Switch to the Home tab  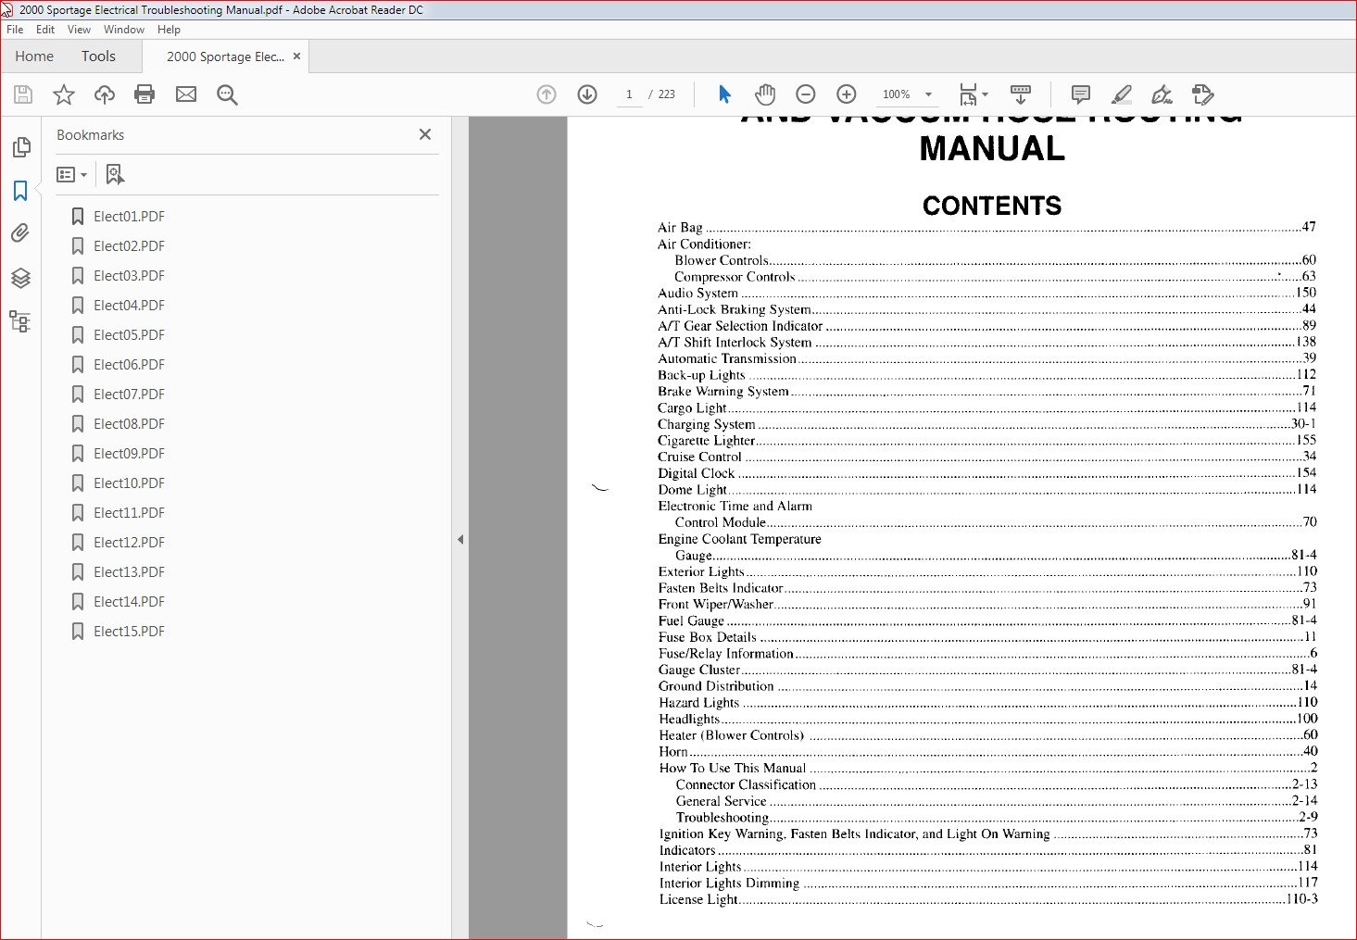click(34, 56)
